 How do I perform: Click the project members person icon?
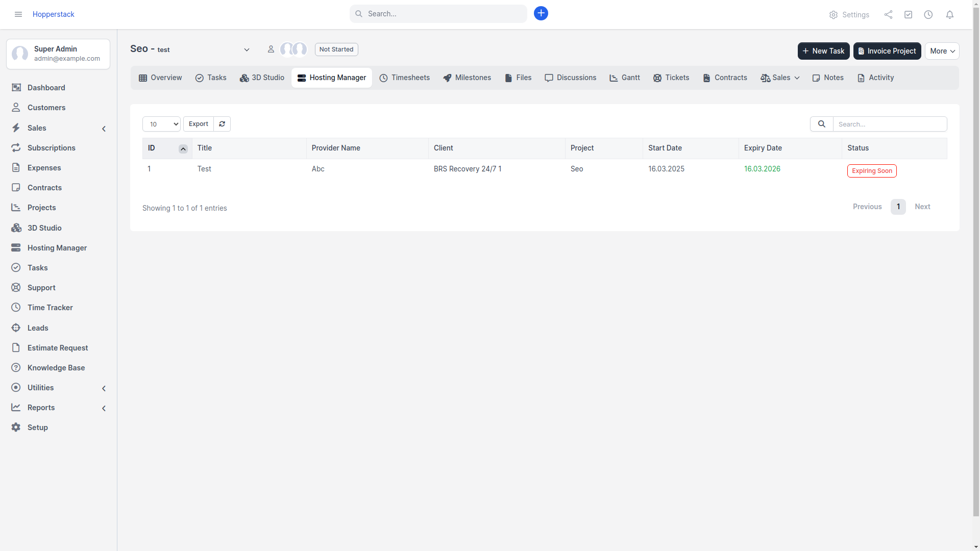point(271,49)
